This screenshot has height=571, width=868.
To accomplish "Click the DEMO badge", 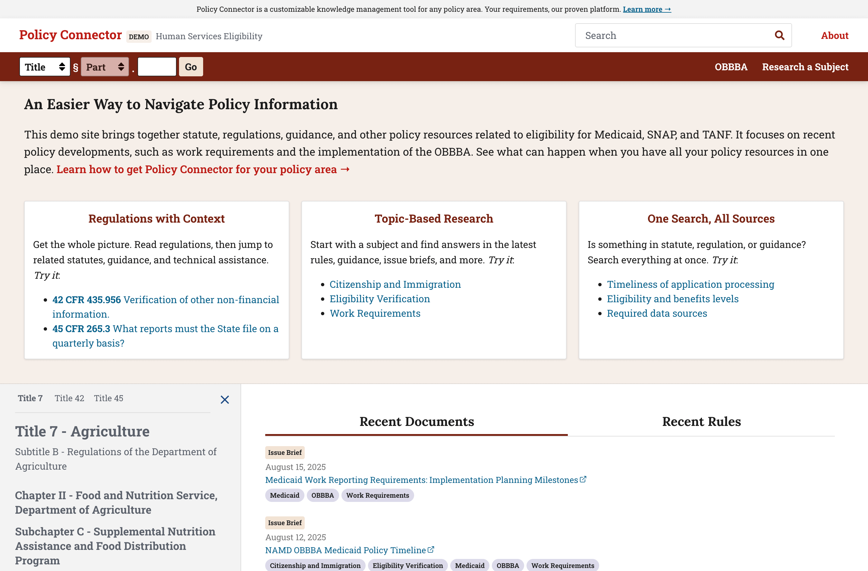I will pos(139,36).
